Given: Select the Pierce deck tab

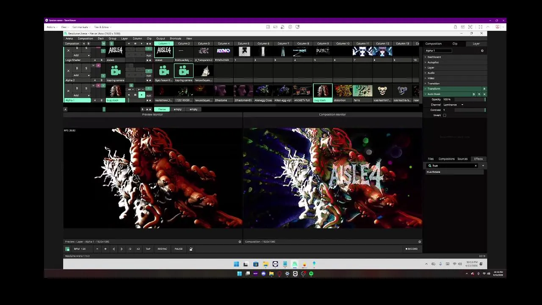Looking at the screenshot, I should (162, 109).
